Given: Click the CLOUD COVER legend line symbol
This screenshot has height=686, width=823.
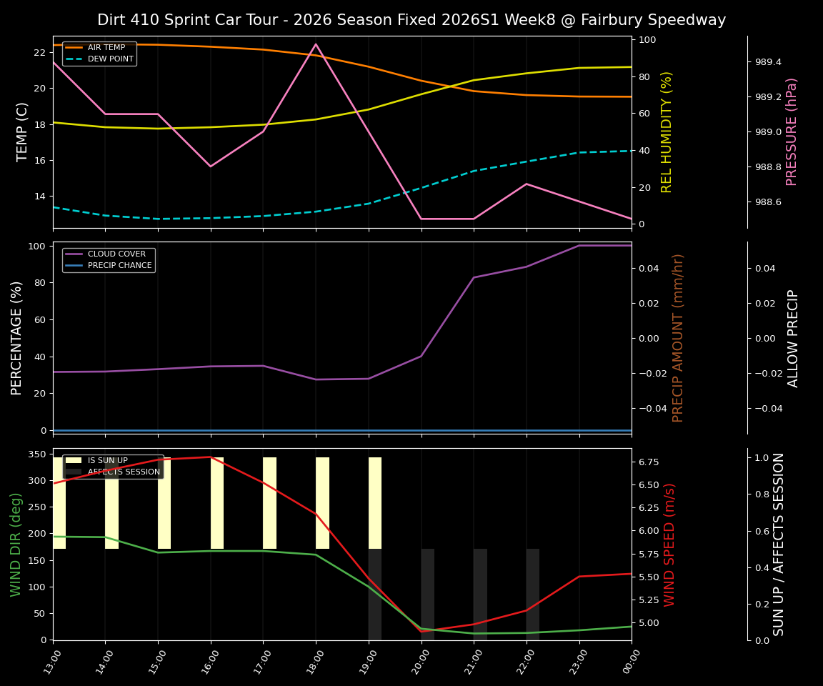Looking at the screenshot, I should 74,254.
